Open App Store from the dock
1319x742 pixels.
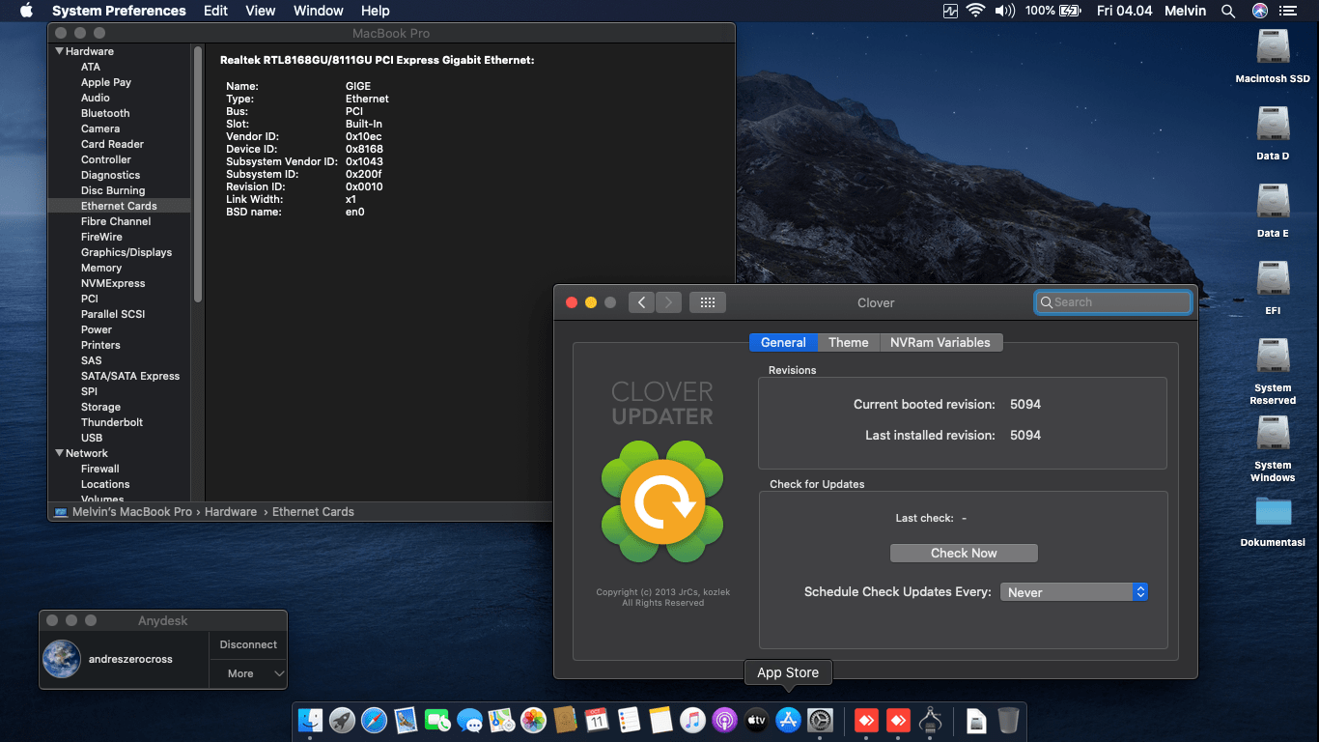(788, 720)
